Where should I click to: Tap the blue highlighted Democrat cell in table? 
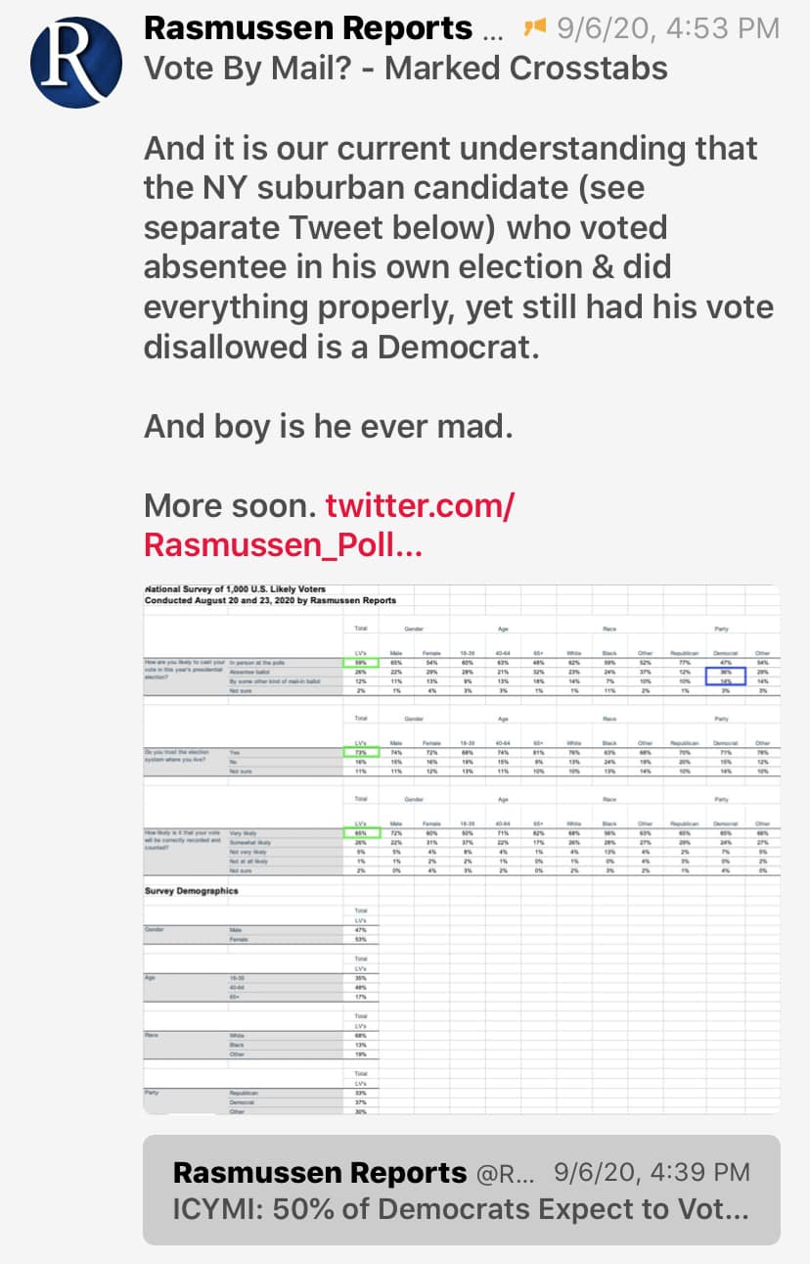pyautogui.click(x=725, y=677)
